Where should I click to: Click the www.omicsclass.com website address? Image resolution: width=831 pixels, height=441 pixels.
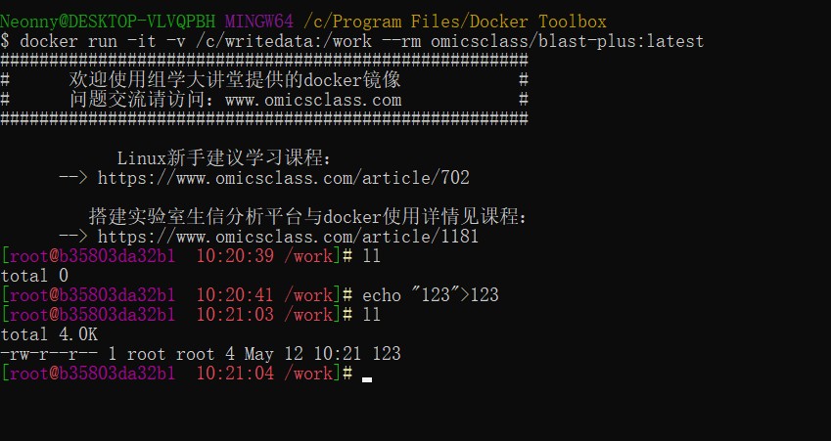(x=313, y=100)
